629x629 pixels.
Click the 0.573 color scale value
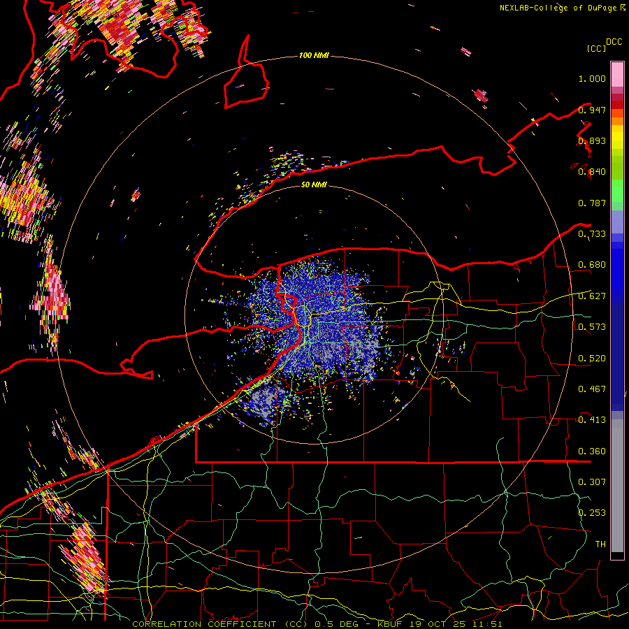point(592,327)
